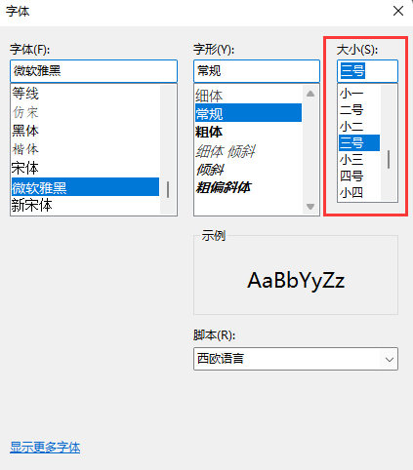
Task: Select 黑体 in the font list
Action: (85, 131)
